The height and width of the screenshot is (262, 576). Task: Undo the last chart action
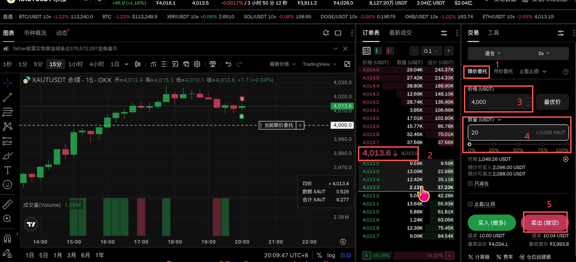point(228,64)
